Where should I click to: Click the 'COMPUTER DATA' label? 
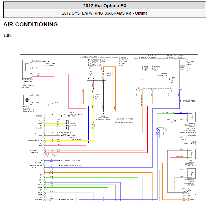[67, 200]
